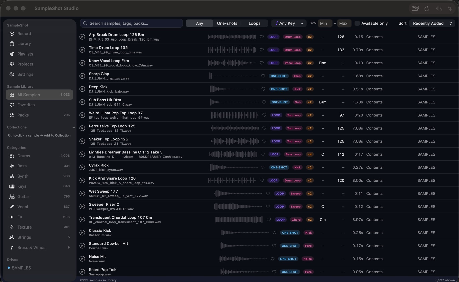Screen dimensions: 459x282
Task: Click the waveform analyzer icon in title bar
Action: click(x=439, y=8)
